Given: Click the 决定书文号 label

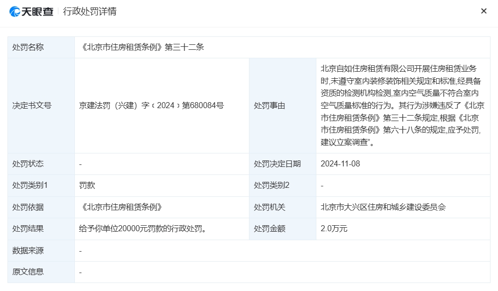Looking at the screenshot, I should [x=32, y=106].
